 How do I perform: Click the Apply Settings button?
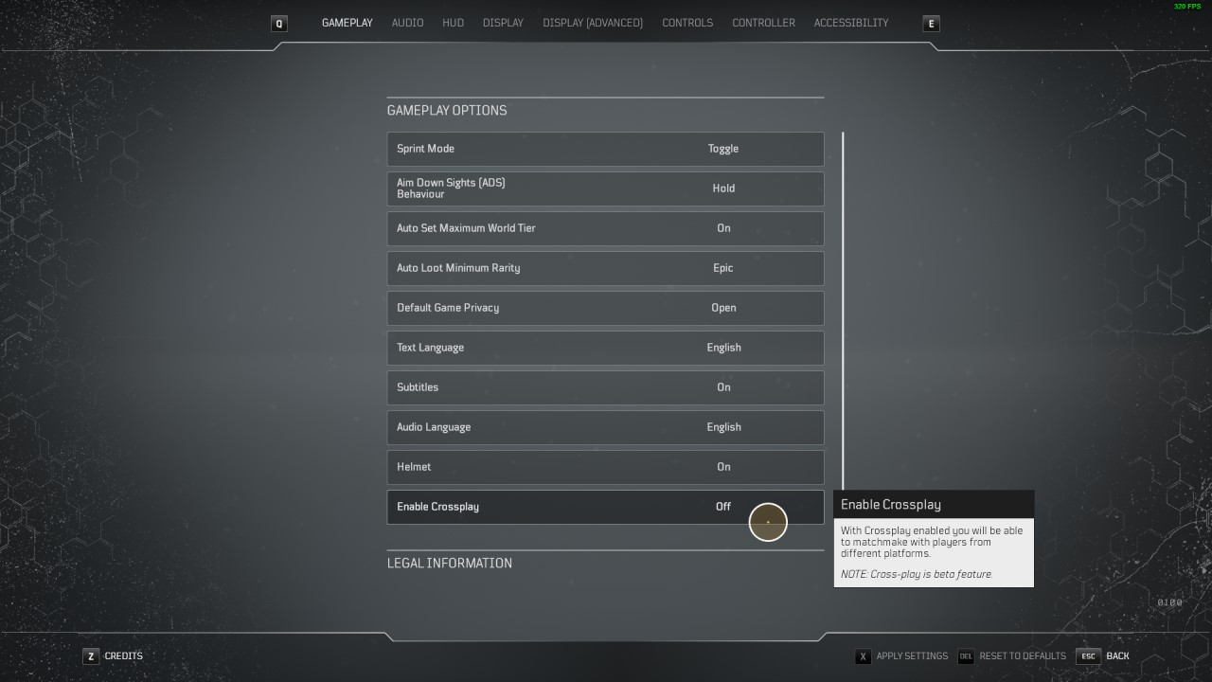(x=911, y=656)
